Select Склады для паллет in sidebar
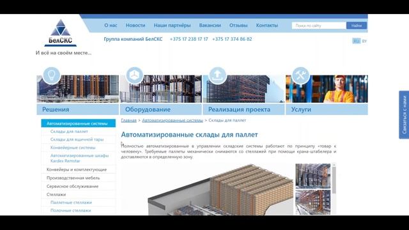Image resolution: width=409 pixels, height=230 pixels. click(69, 132)
